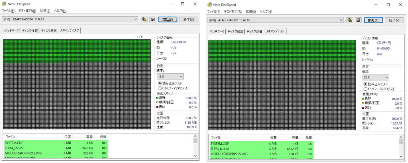
Task: Click the options icon in the right window toolbar
Action: point(350,20)
